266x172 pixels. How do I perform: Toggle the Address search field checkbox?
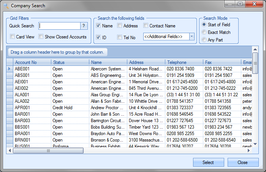[x=119, y=26]
